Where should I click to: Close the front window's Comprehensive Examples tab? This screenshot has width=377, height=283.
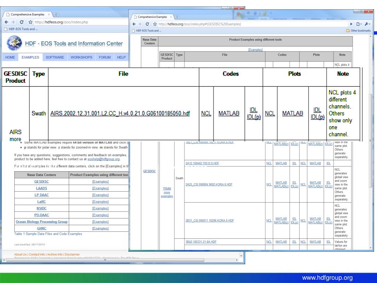[171, 17]
